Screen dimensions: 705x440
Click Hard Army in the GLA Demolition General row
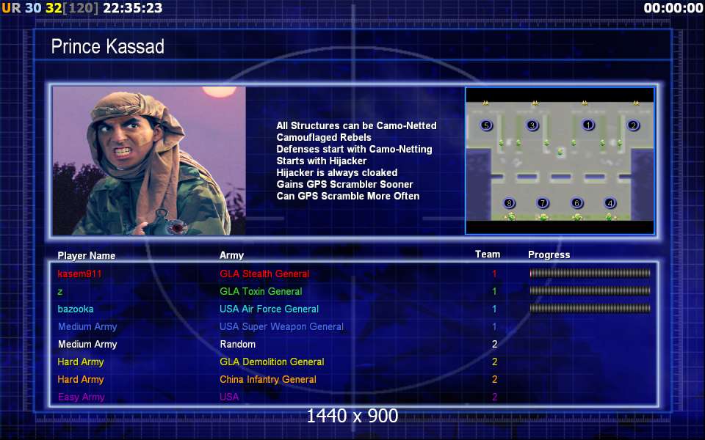81,362
